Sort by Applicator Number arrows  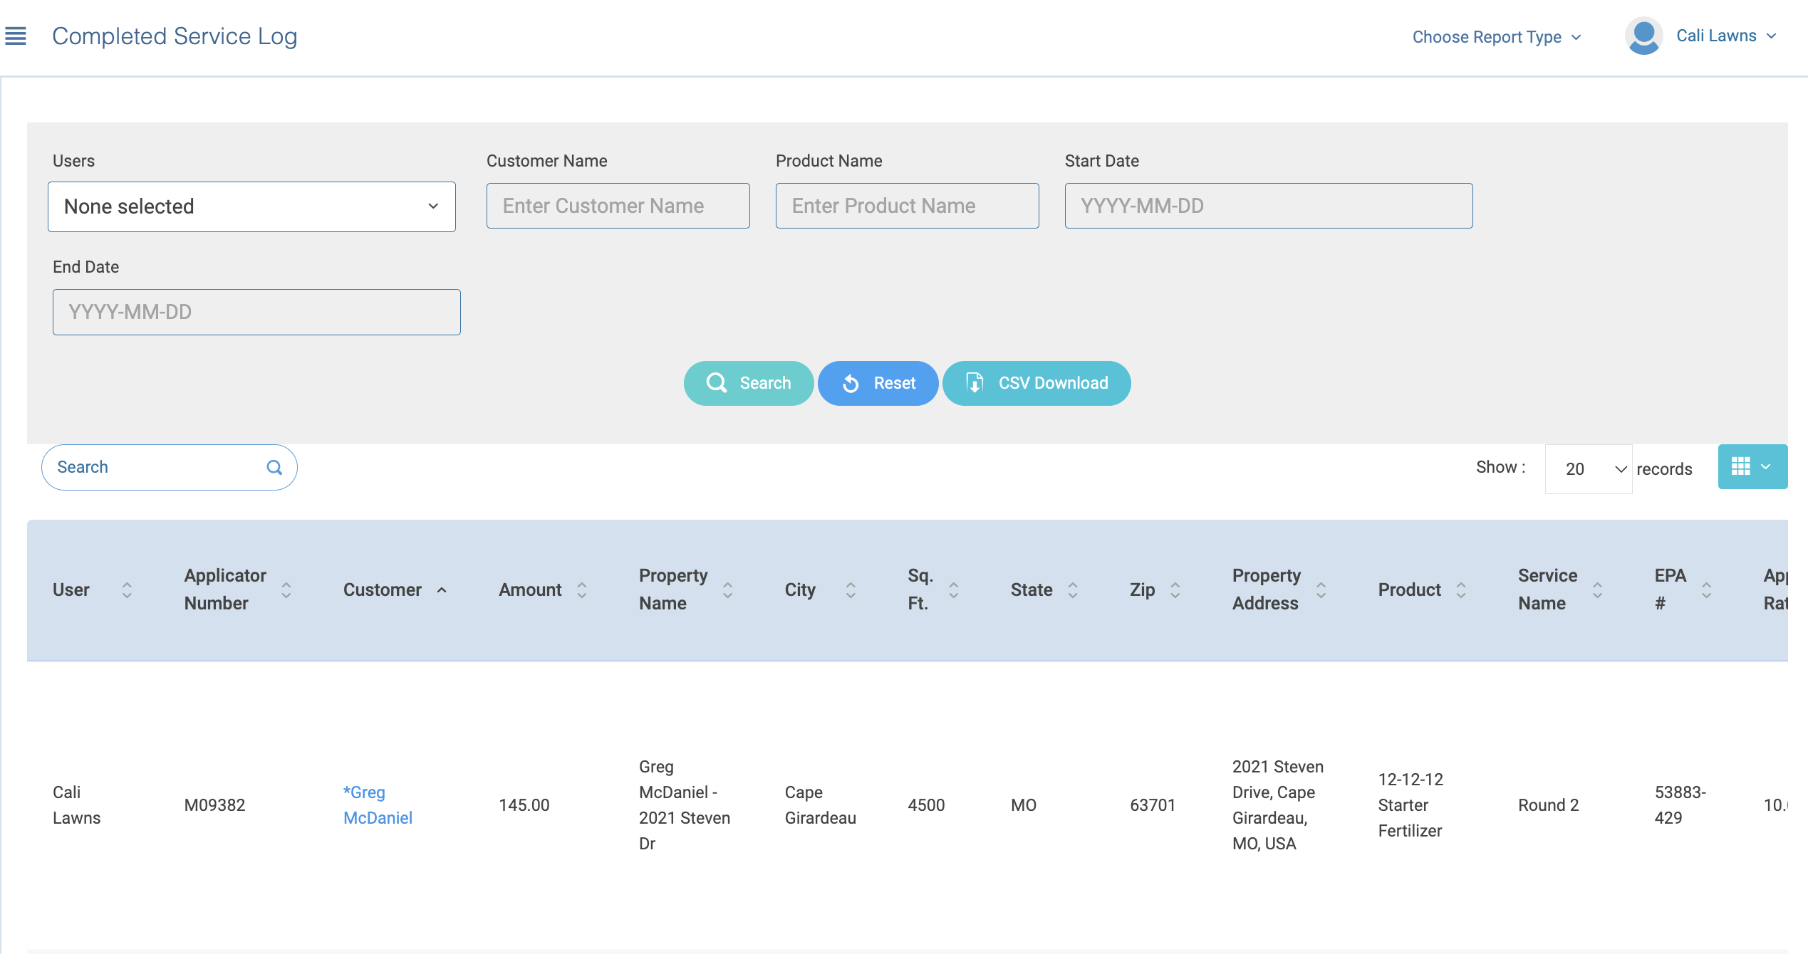tap(286, 589)
